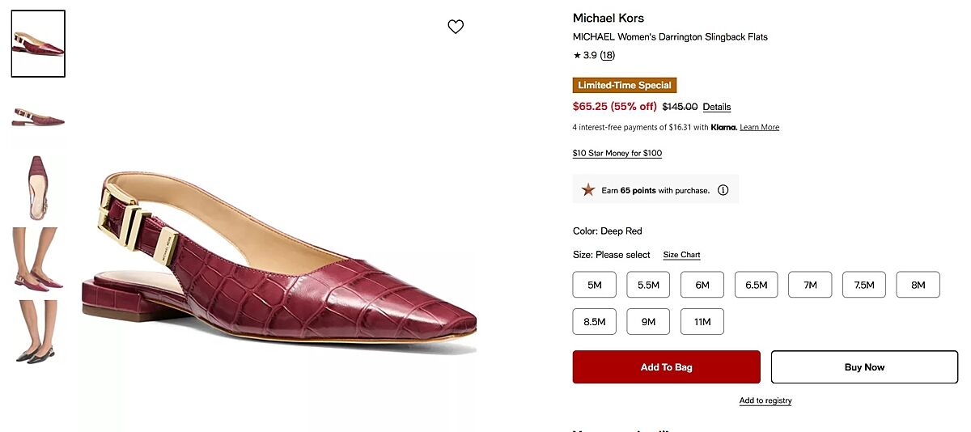Screen dimensions: 971x432
Task: Pick size 11M
Action: pos(702,321)
